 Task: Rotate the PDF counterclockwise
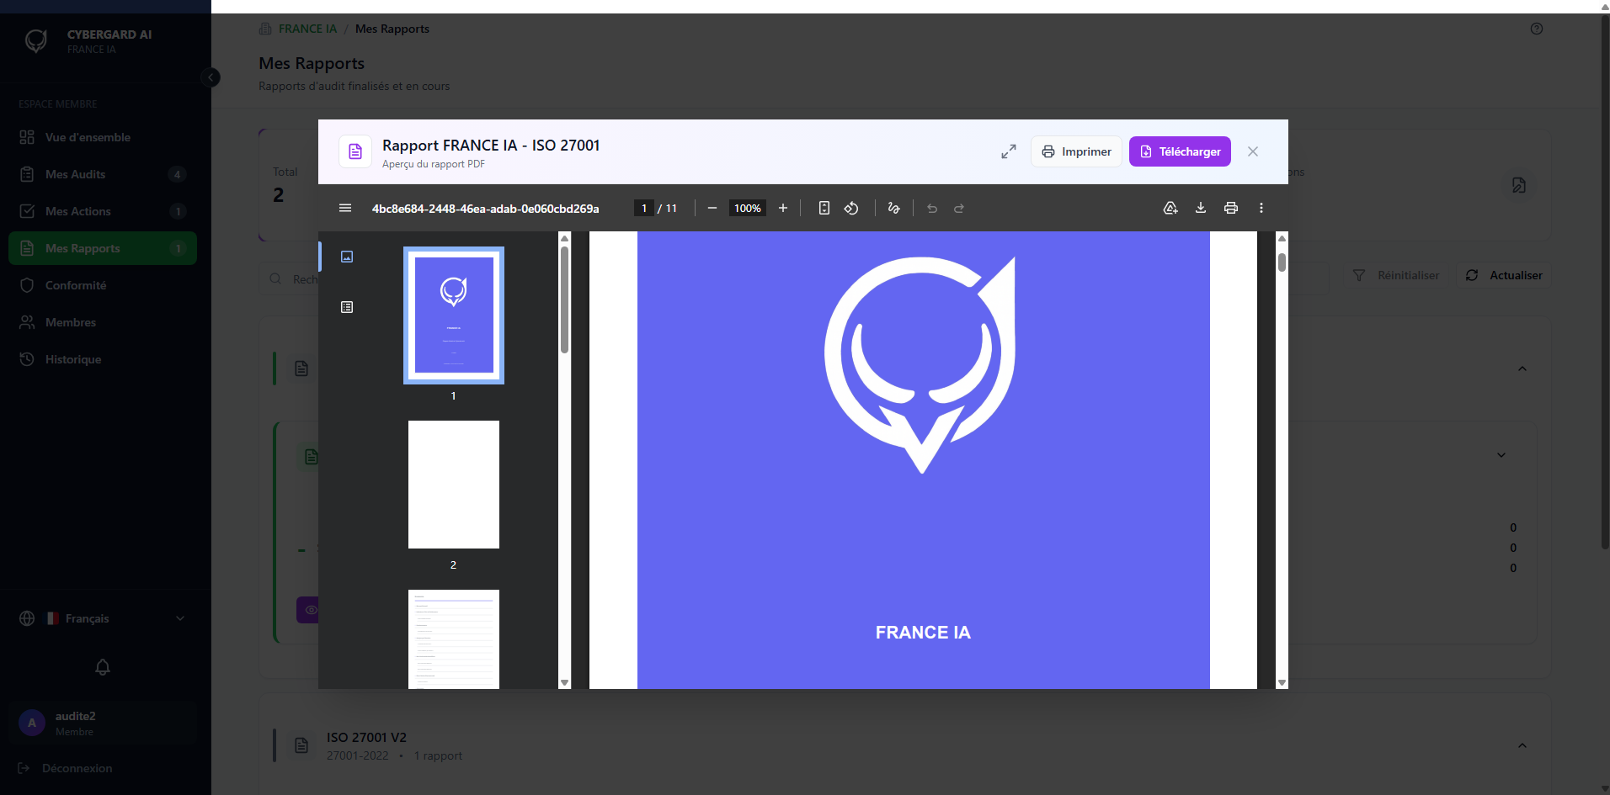[851, 208]
